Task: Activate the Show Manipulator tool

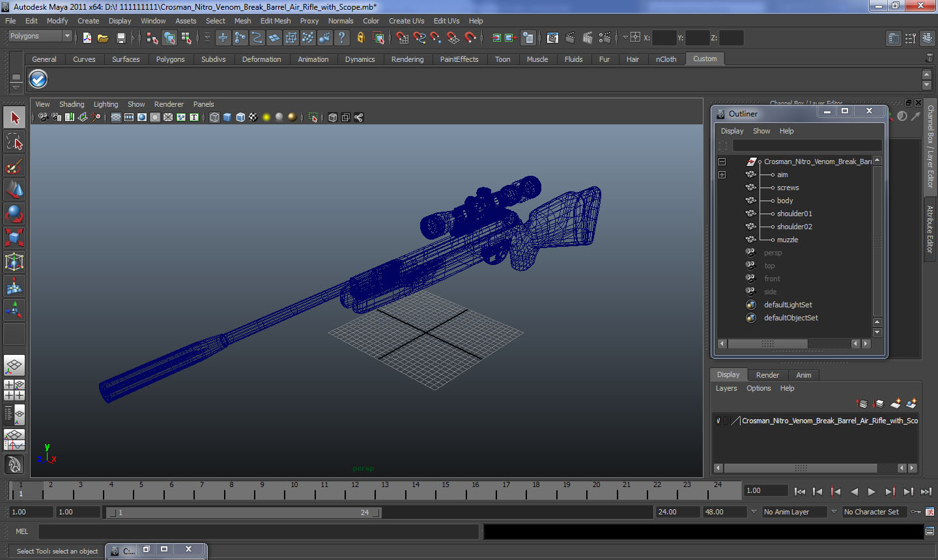Action: (x=14, y=310)
